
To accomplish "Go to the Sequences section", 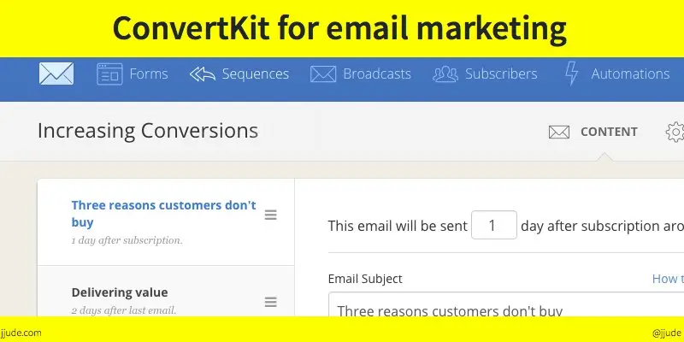I will (x=255, y=74).
